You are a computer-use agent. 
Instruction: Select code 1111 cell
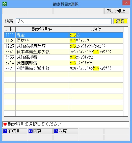[x=10, y=35]
